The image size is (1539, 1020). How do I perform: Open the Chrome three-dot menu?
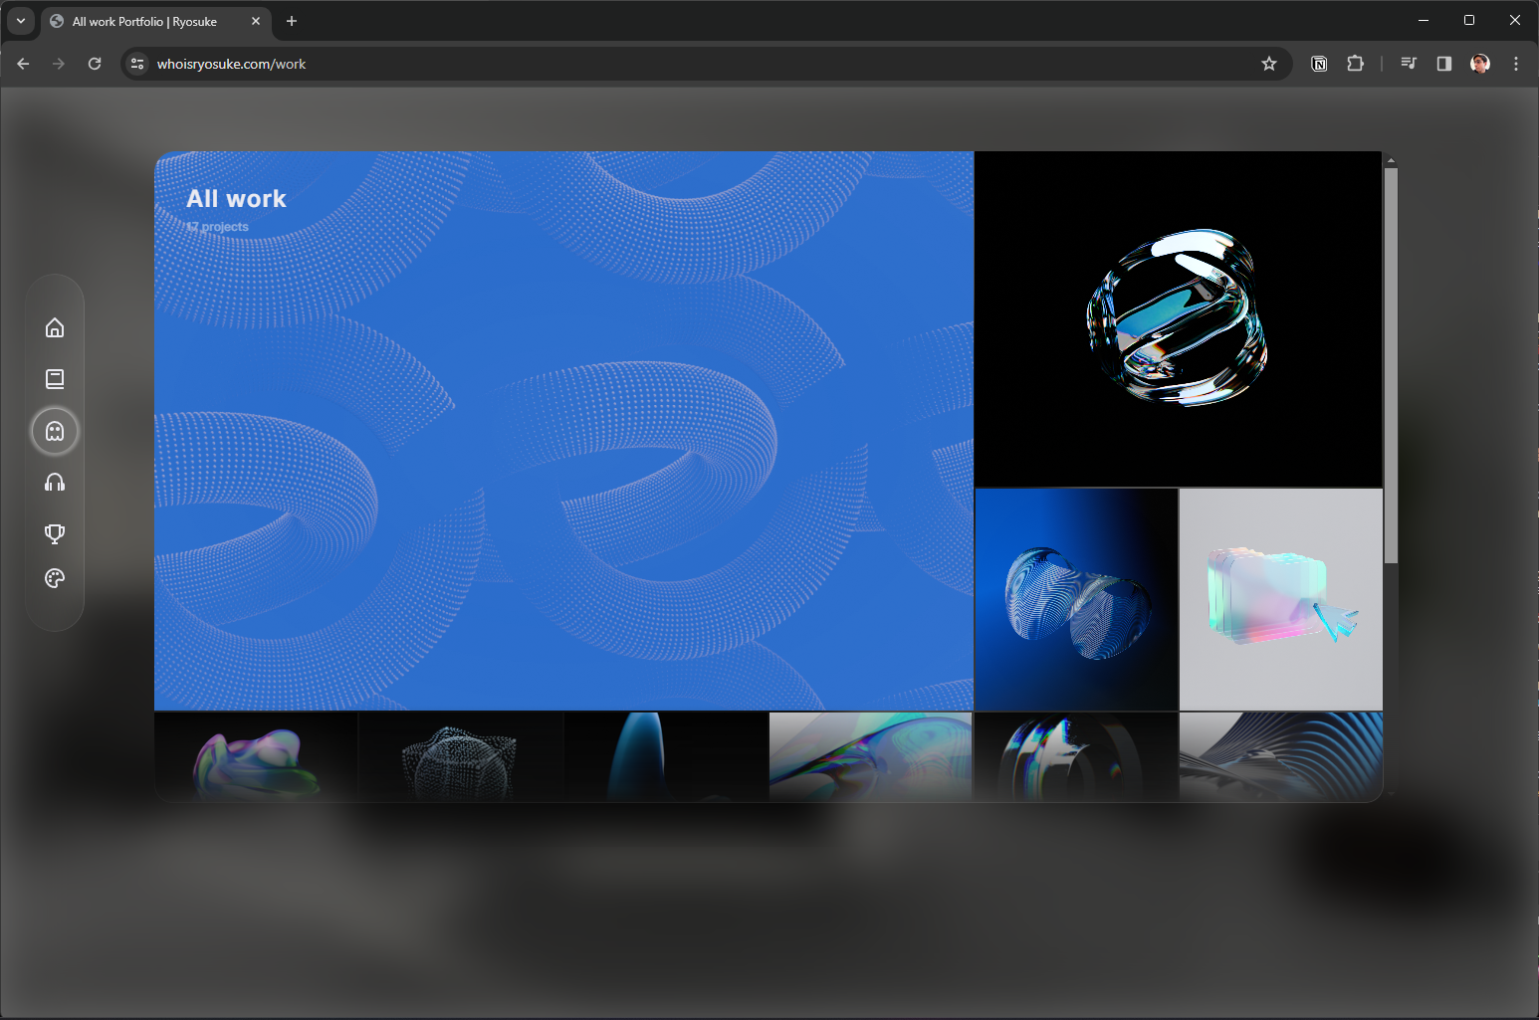click(x=1516, y=63)
